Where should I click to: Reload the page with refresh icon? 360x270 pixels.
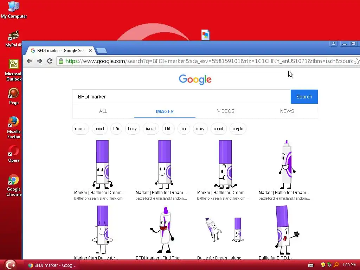click(50, 61)
